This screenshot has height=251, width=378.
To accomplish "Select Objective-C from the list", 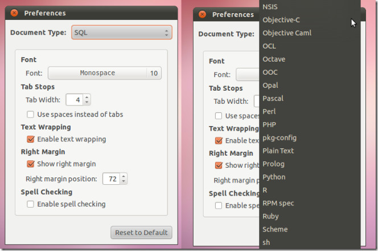I will (310, 20).
